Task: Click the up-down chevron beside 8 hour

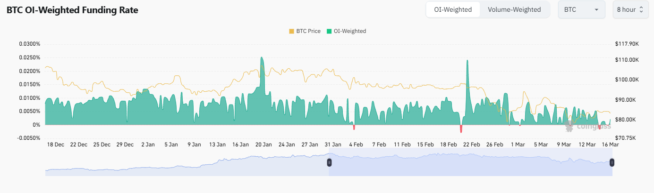Action: [x=641, y=9]
